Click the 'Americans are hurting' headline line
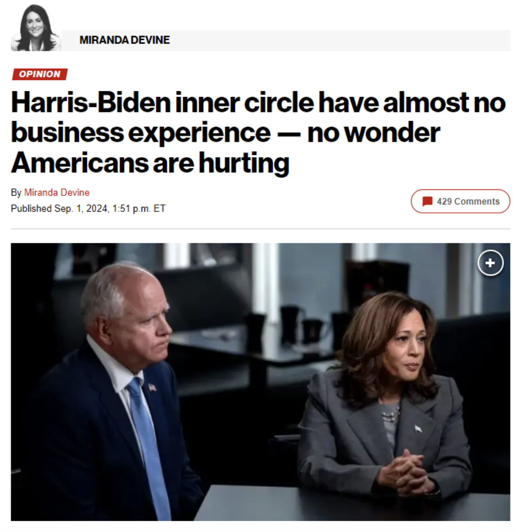This screenshot has height=532, width=516. 150,163
